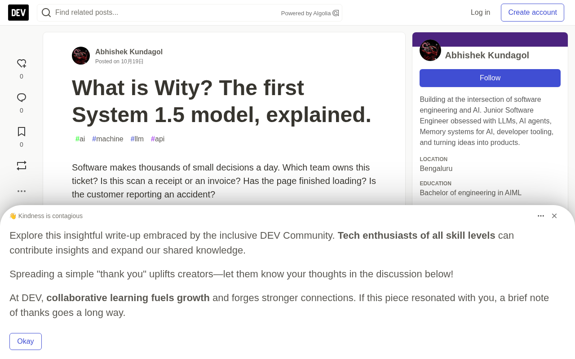
Task: Click the LOCATION label in the profile card
Action: tap(433, 159)
